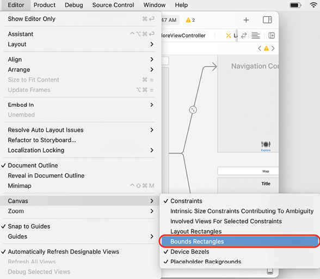
Task: Toggle the Document Outline checkmark
Action: coord(81,165)
